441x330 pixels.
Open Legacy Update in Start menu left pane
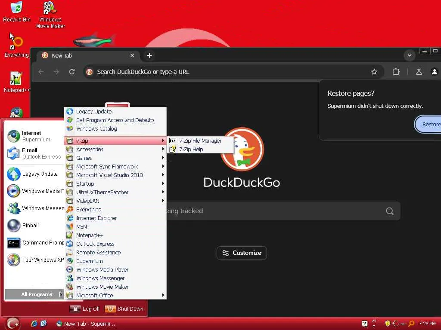point(34,174)
